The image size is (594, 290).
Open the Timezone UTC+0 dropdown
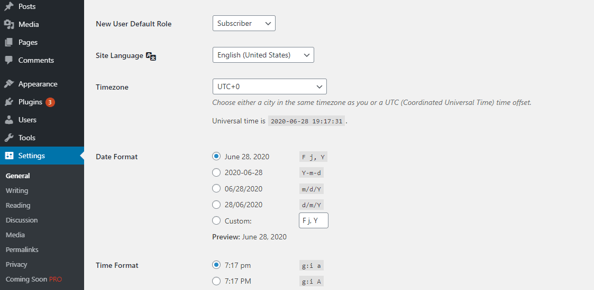point(269,86)
